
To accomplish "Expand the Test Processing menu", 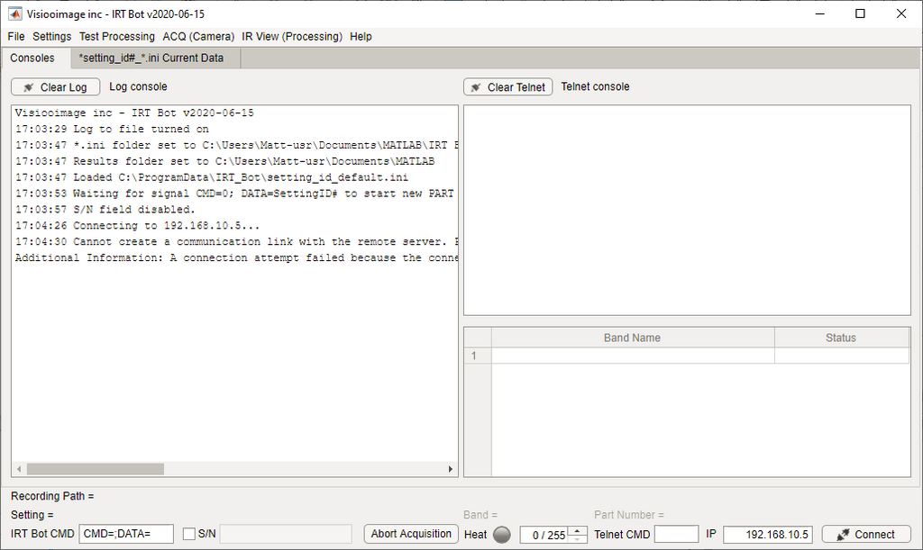I will tap(116, 37).
